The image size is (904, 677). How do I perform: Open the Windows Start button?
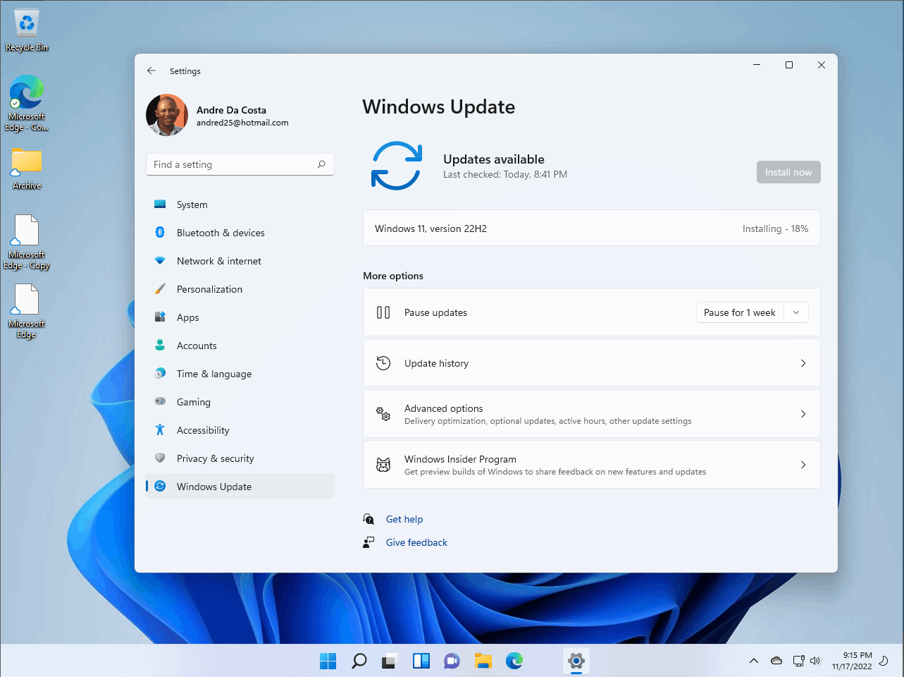coord(328,661)
